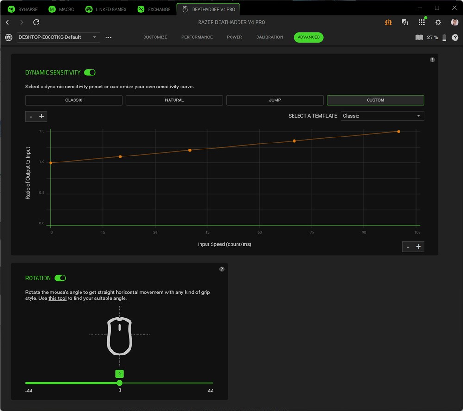
Task: Click the orange chip icon in header
Action: click(x=388, y=22)
